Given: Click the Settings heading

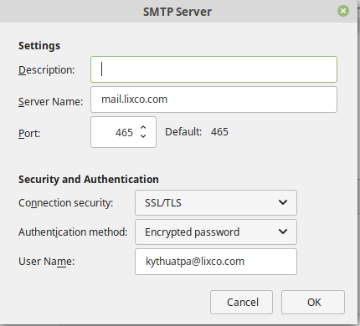Looking at the screenshot, I should 39,45.
